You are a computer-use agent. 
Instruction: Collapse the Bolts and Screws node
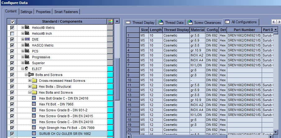click(26, 75)
